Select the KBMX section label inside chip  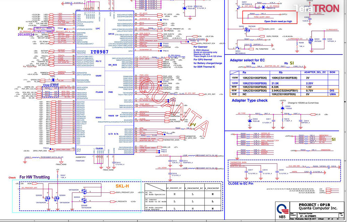point(99,117)
